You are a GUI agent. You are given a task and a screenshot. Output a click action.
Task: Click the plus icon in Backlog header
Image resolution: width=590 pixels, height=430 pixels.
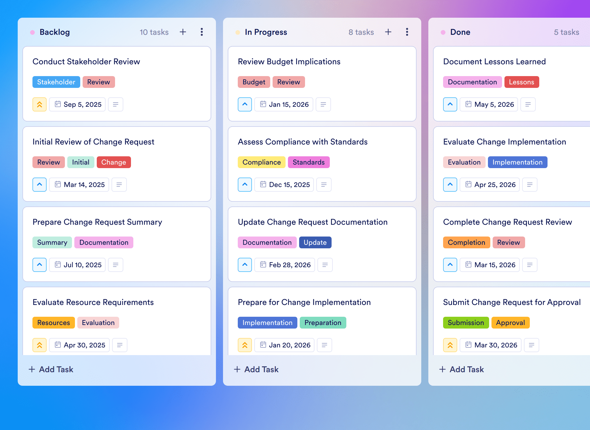click(x=183, y=32)
